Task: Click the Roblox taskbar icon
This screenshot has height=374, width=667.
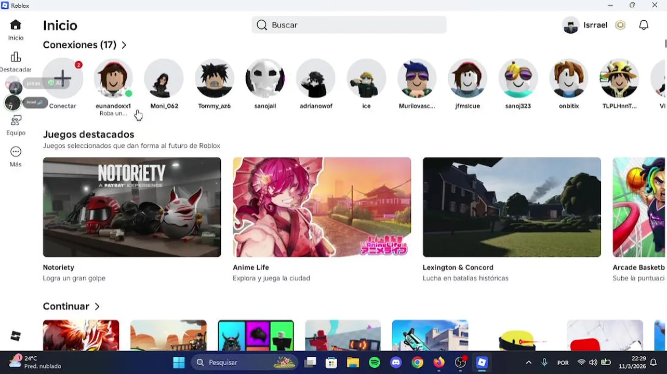Action: 482,363
